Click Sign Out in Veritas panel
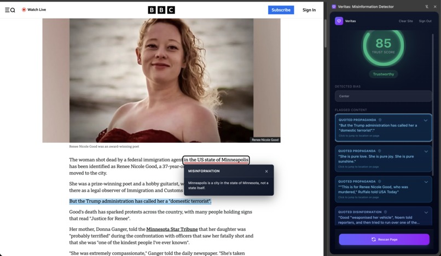 pos(425,21)
